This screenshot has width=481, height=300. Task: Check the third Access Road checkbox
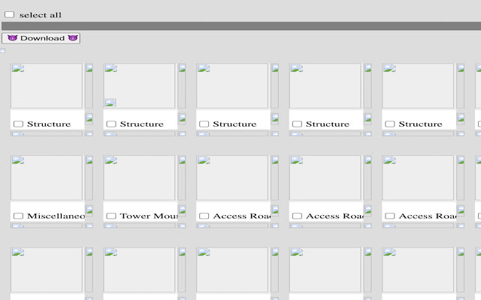click(390, 216)
